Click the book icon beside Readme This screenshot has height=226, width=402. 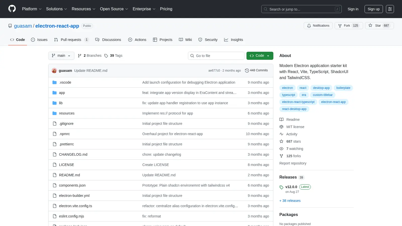coord(281,120)
